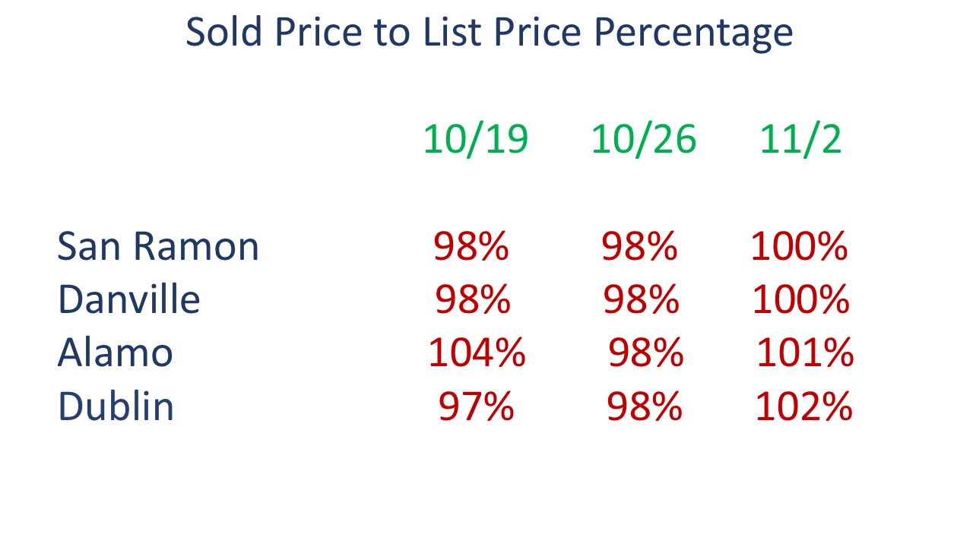Select Dublin's 102% value
This screenshot has height=547, width=973.
(803, 406)
